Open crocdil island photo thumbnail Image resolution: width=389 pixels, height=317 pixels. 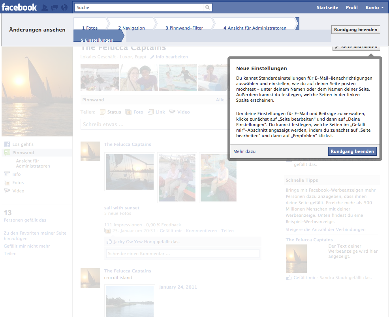pyautogui.click(x=130, y=301)
